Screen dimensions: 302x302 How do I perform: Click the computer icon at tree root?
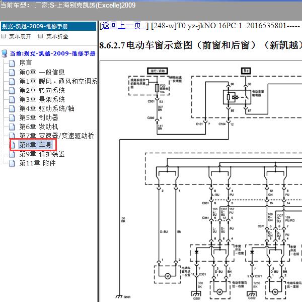[4, 53]
